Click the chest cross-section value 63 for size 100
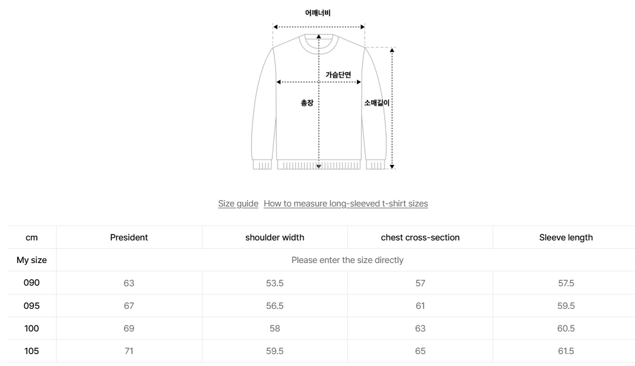635x366 pixels. [x=420, y=328]
